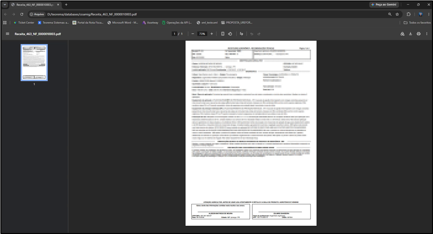Open the Operações da API bookmark
Viewport: 433px width, 234px height.
pos(177,23)
